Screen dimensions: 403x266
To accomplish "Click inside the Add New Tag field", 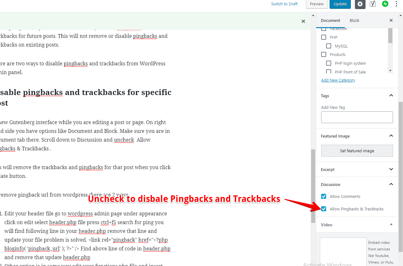I will pos(357,117).
